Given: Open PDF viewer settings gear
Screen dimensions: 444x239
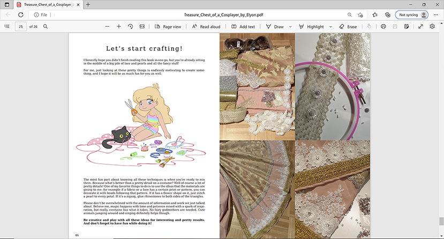Looking at the screenshot, I should coord(432,26).
